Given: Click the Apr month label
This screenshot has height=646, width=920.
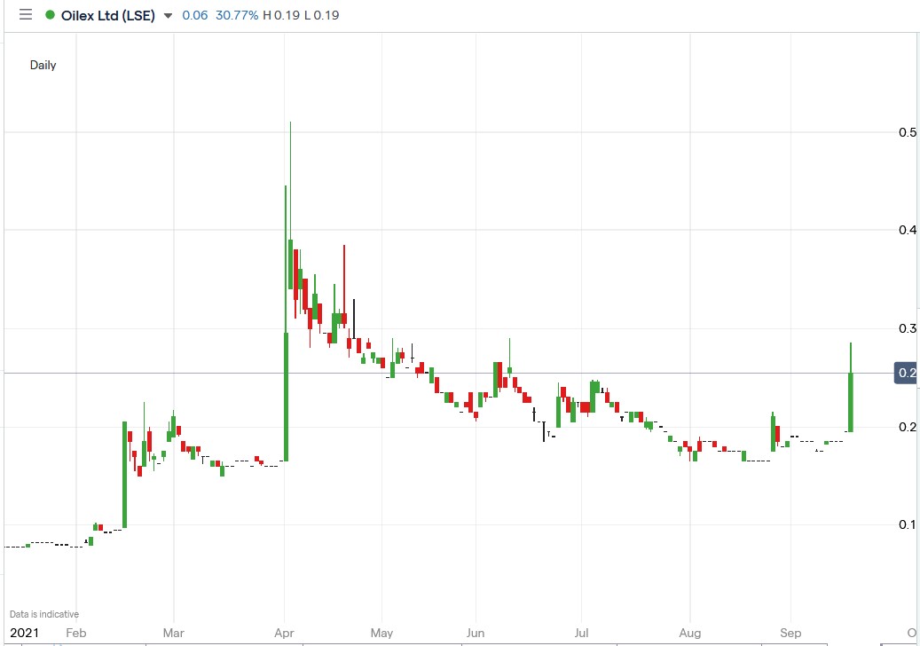Looking at the screenshot, I should [x=284, y=633].
